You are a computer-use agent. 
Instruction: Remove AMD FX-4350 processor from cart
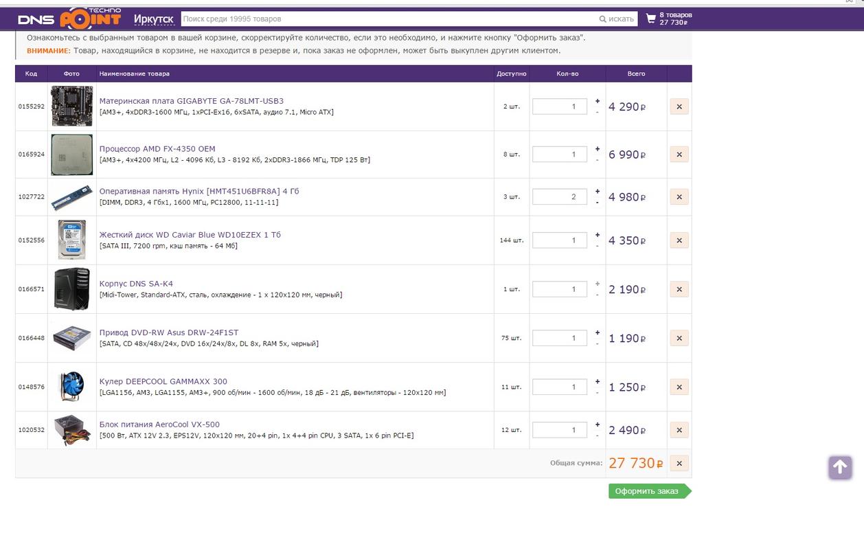click(x=679, y=155)
